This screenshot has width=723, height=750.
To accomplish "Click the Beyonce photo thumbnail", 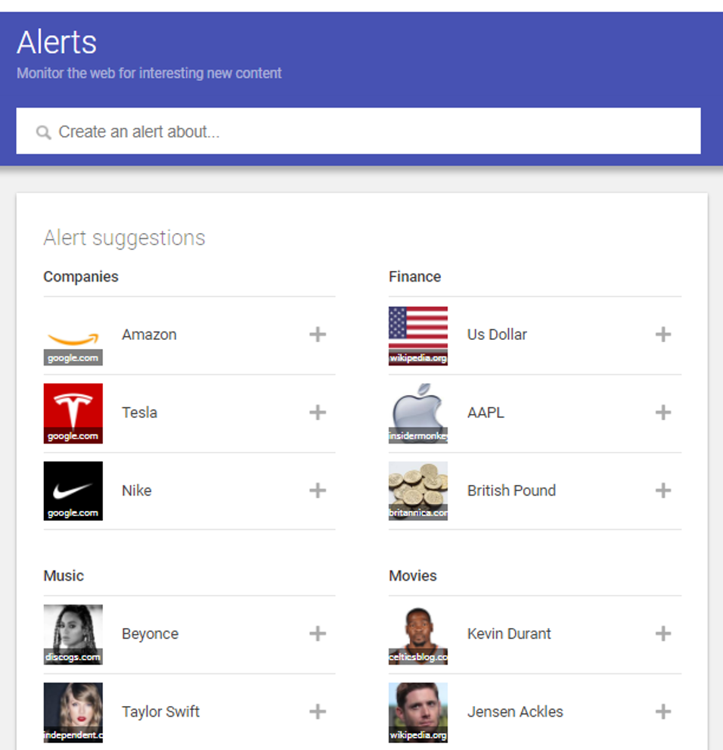I will pos(73,633).
